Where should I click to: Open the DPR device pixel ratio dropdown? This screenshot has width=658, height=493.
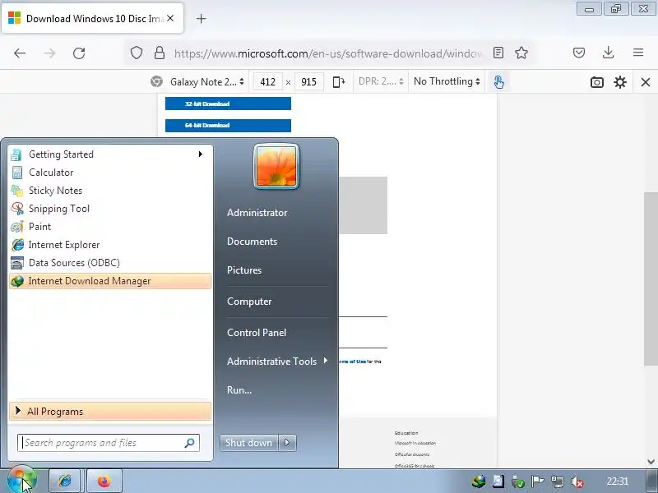coord(381,81)
